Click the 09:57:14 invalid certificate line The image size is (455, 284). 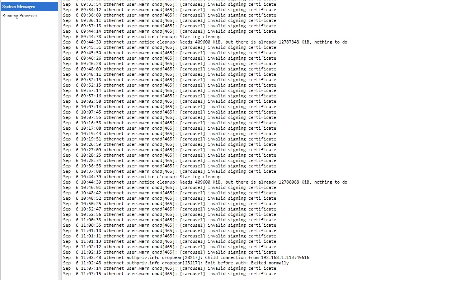170,90
